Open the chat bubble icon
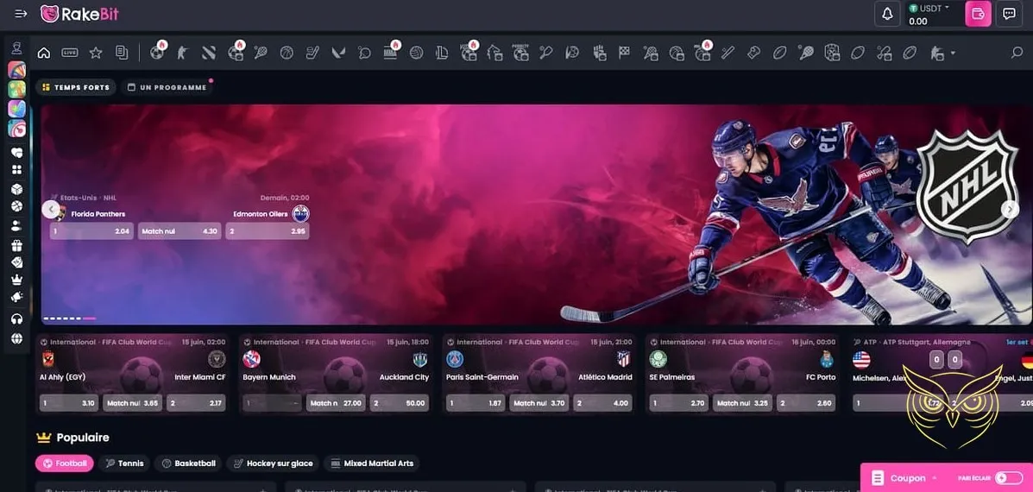The image size is (1033, 492). [1007, 14]
